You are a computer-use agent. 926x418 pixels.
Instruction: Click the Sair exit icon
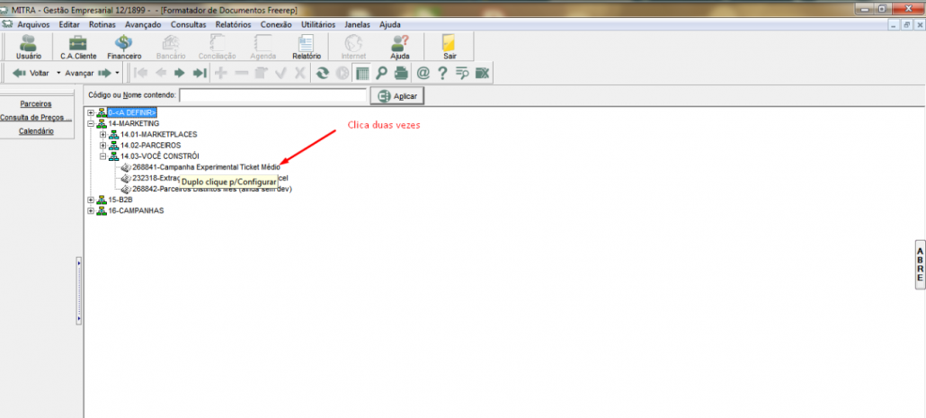coord(450,47)
